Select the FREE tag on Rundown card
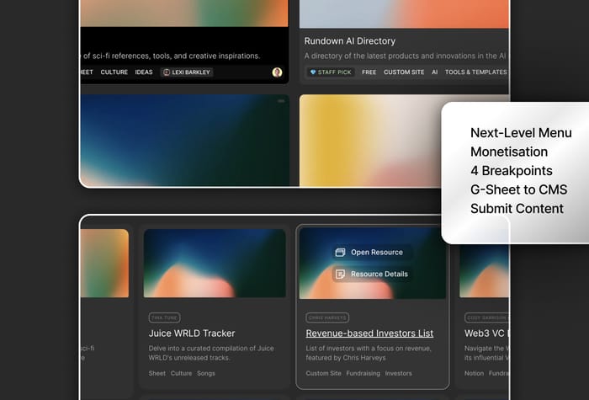Viewport: 589px width, 400px height. tap(369, 72)
